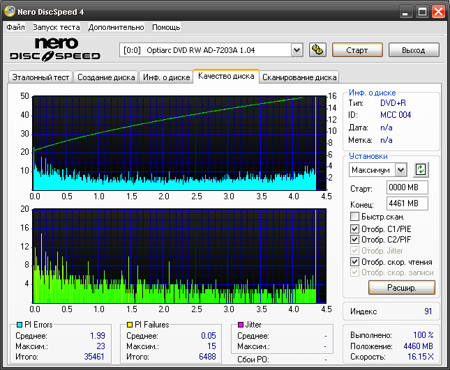Open the Запуск теста menu
Viewport: 450px width, 370px height.
click(56, 27)
